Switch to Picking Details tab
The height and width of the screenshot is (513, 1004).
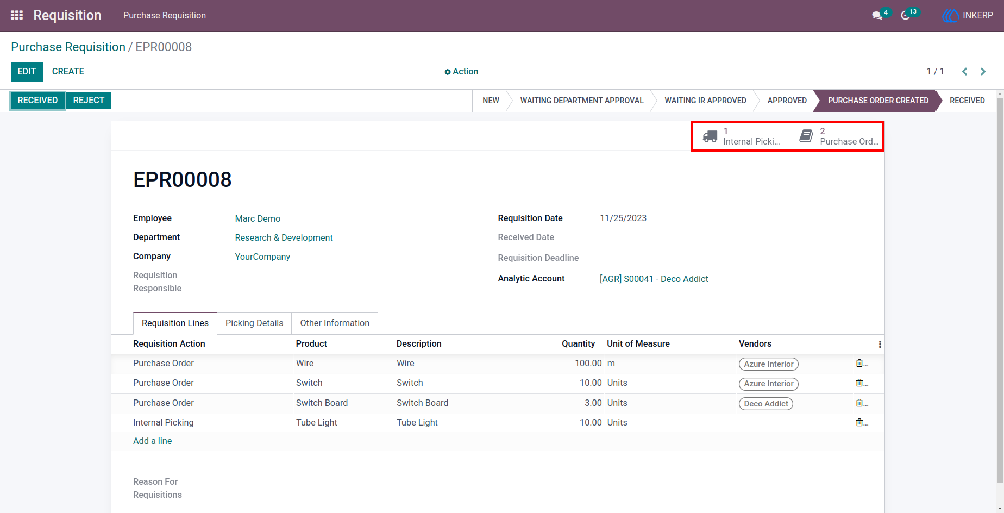click(254, 323)
